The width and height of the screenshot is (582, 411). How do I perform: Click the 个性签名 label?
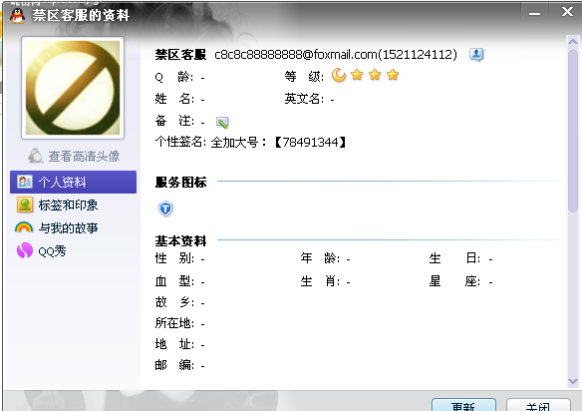point(179,143)
